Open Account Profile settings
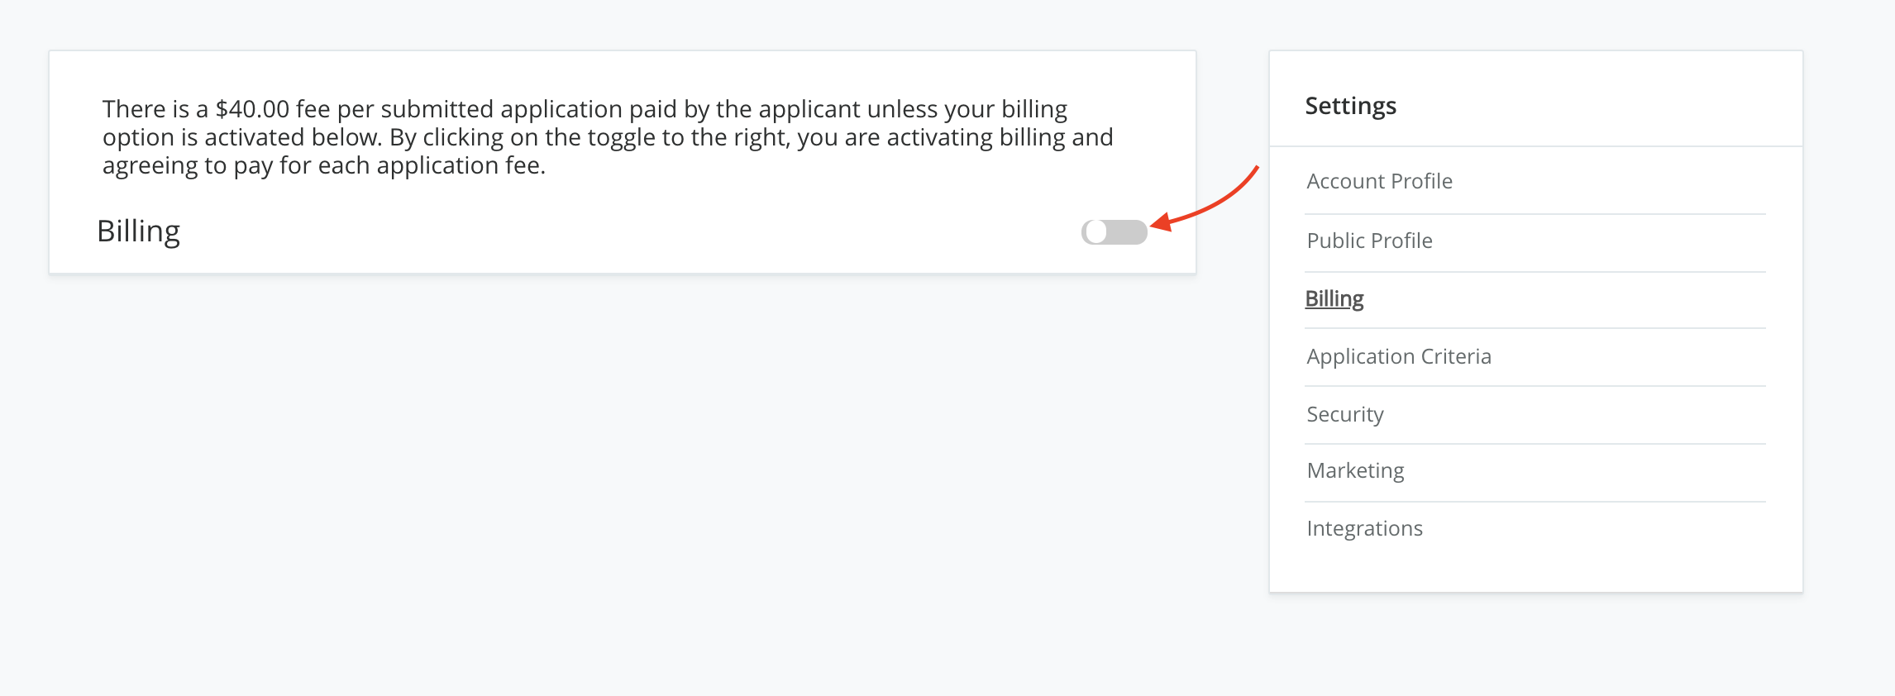This screenshot has height=696, width=1895. [1379, 181]
